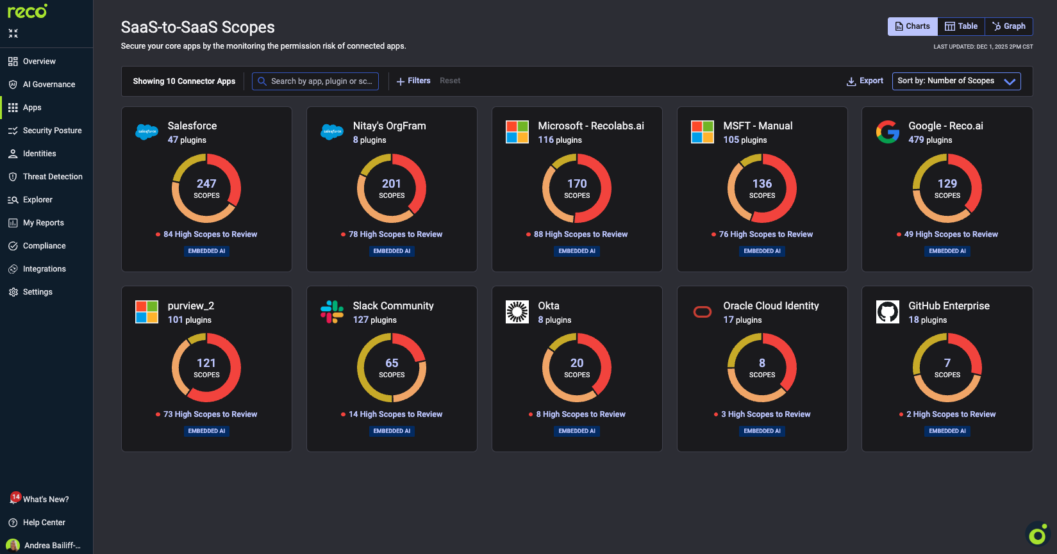Switch to the Graph view tab
This screenshot has height=554, width=1057.
point(1009,26)
